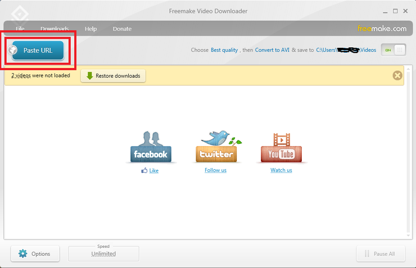Click the Facebook logo icon
Screen dimensions: 416x268
[151, 147]
